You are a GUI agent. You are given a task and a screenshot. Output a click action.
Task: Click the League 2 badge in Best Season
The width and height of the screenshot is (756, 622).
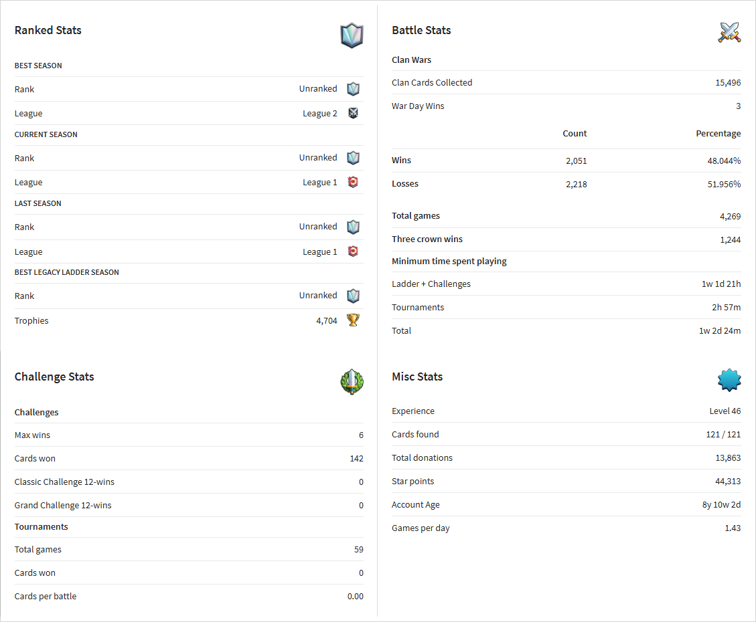353,113
